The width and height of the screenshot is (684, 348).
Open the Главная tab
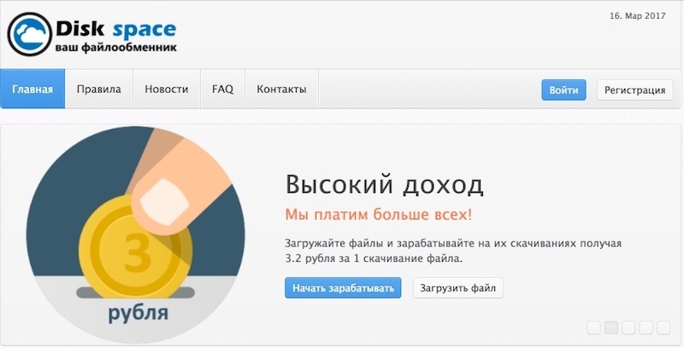coord(32,90)
